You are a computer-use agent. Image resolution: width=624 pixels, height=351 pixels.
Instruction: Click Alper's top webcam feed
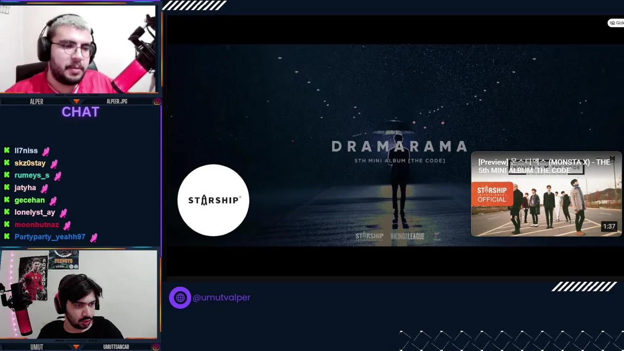pos(78,49)
